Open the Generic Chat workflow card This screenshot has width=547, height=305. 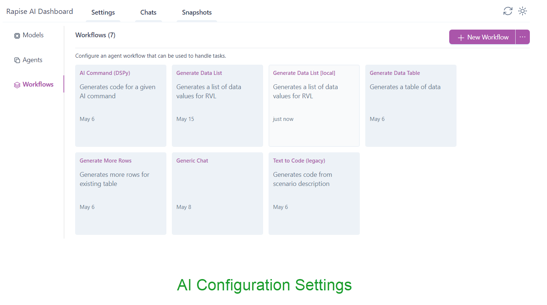click(x=217, y=193)
